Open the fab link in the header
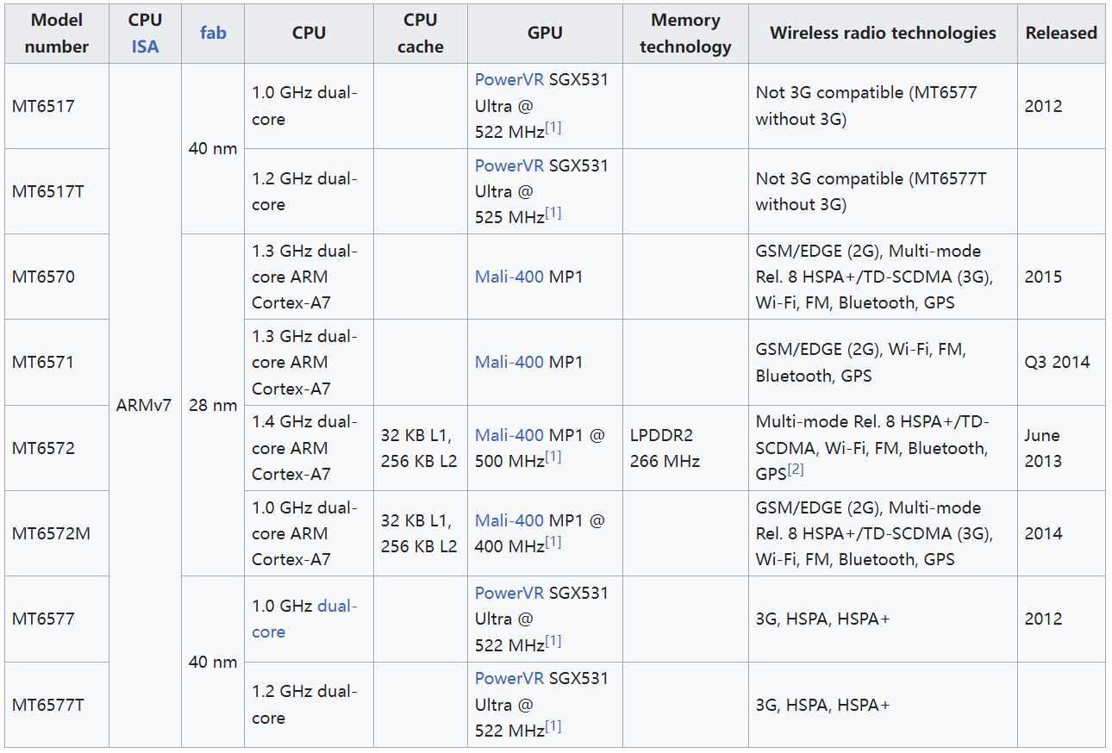 click(213, 33)
